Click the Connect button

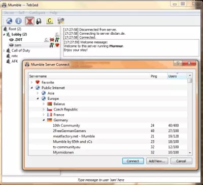133,161
